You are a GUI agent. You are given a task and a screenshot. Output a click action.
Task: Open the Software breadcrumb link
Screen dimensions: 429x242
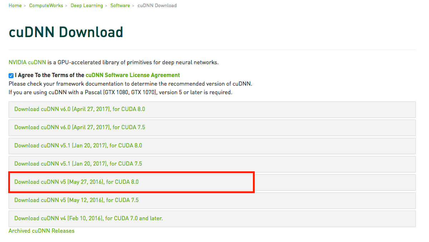tap(120, 5)
